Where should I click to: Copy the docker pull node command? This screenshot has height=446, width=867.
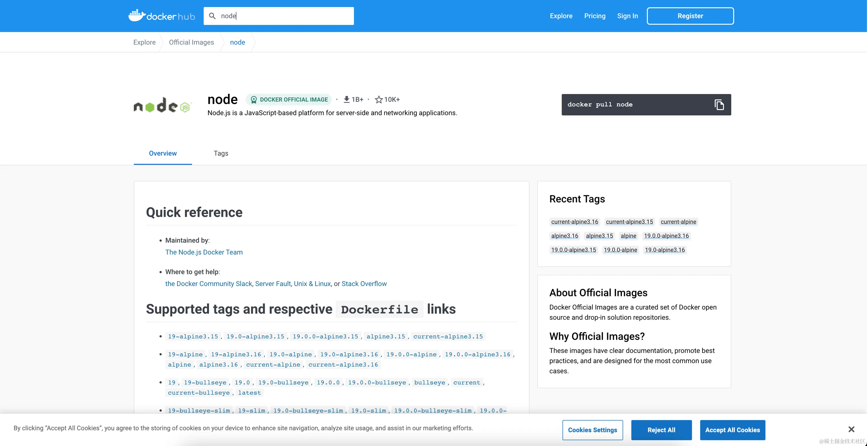pyautogui.click(x=719, y=105)
